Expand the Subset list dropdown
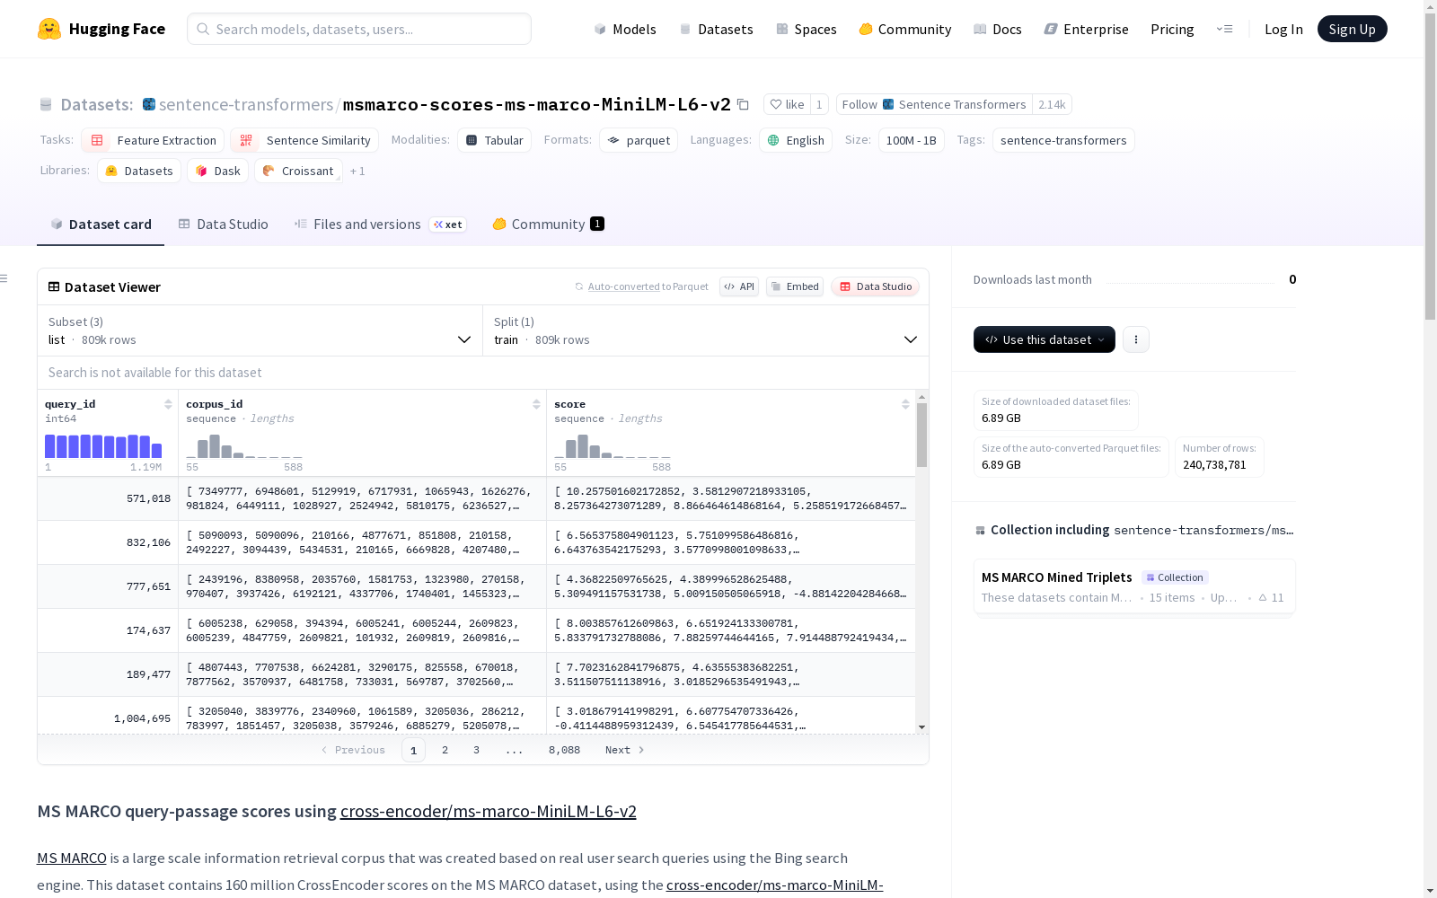Image resolution: width=1437 pixels, height=898 pixels. [260, 330]
